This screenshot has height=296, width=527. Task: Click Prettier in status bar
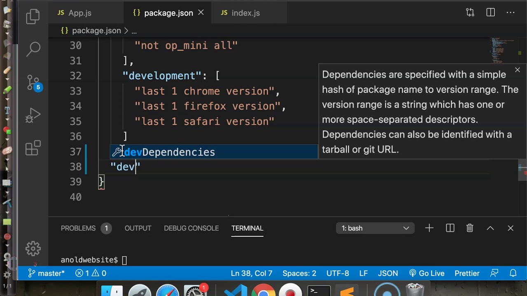(467, 273)
